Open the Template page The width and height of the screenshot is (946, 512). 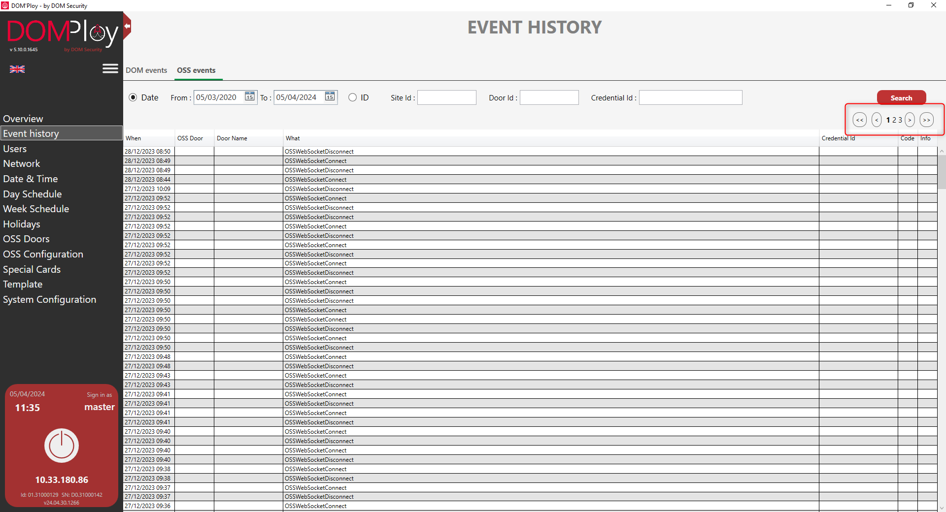pyautogui.click(x=23, y=284)
